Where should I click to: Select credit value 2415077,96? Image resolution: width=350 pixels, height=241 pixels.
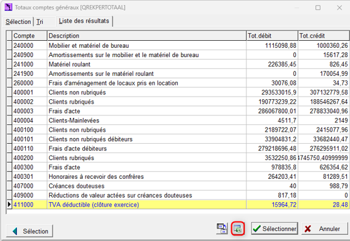(324, 130)
